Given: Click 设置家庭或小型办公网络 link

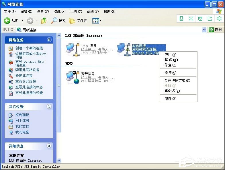Looking at the screenshot, I should [x=31, y=55].
